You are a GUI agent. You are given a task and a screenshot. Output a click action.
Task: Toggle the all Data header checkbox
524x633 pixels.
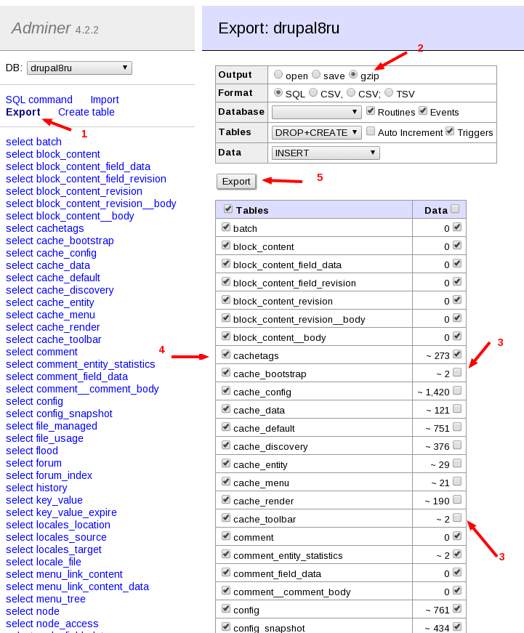(455, 209)
